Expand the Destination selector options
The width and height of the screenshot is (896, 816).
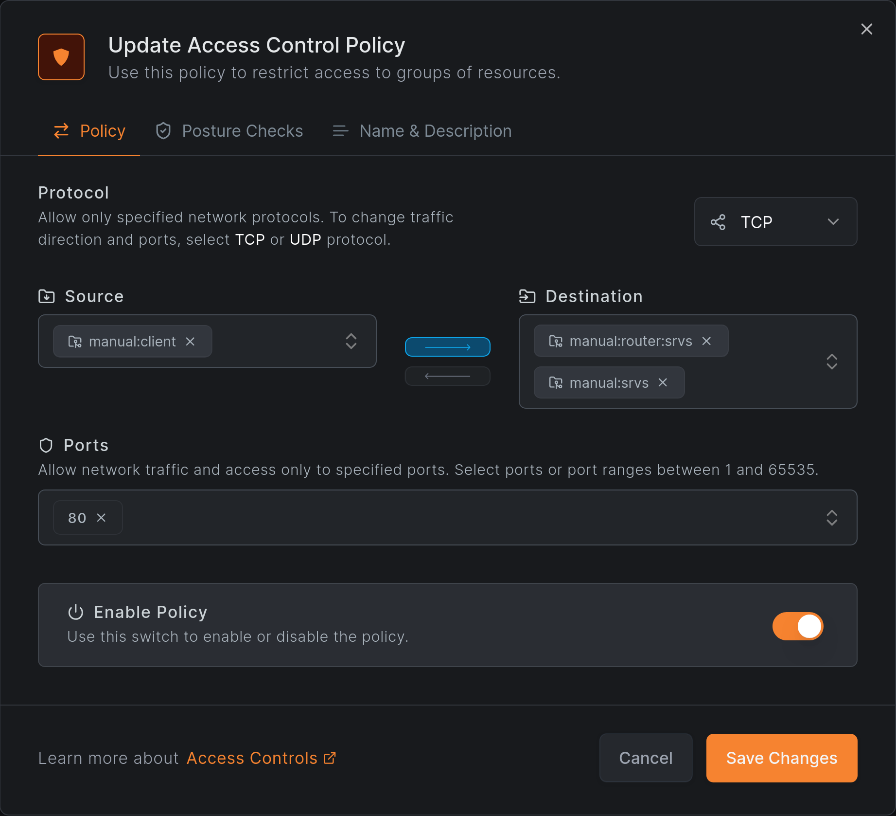(832, 362)
